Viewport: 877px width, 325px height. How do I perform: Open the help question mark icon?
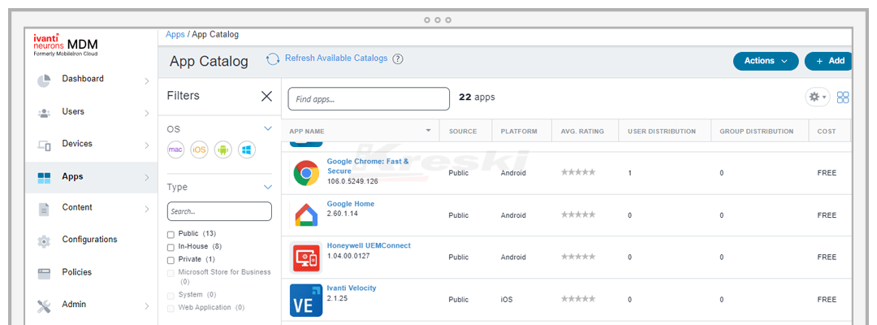398,58
